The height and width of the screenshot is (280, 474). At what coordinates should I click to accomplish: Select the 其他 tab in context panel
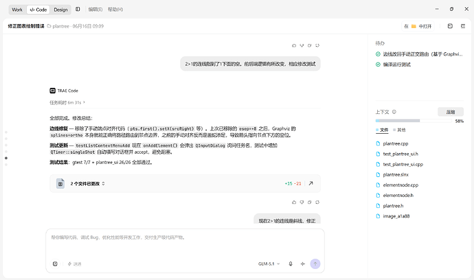click(399, 130)
